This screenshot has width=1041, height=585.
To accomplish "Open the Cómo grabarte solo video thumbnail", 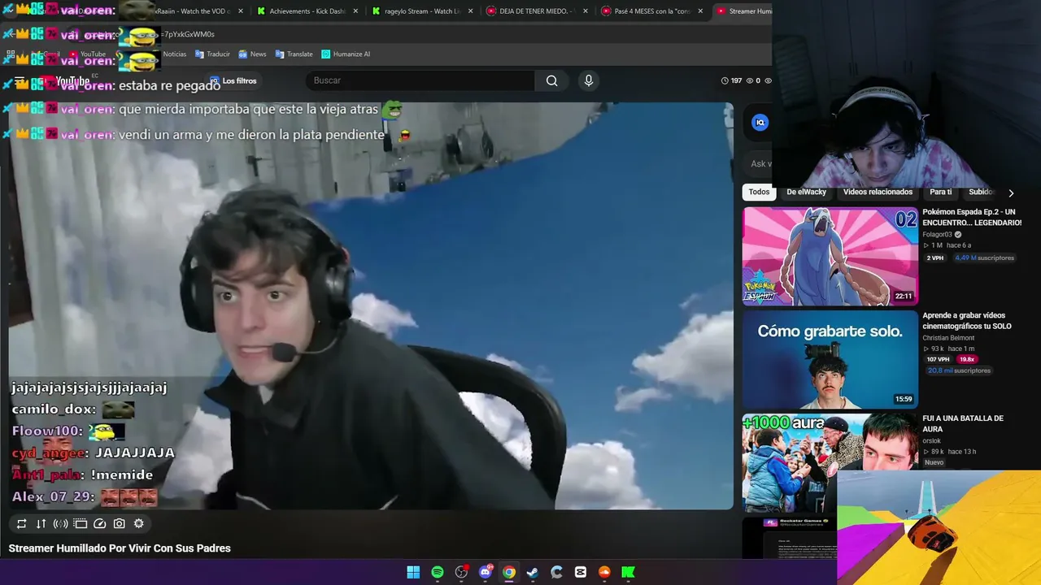I will coord(830,359).
